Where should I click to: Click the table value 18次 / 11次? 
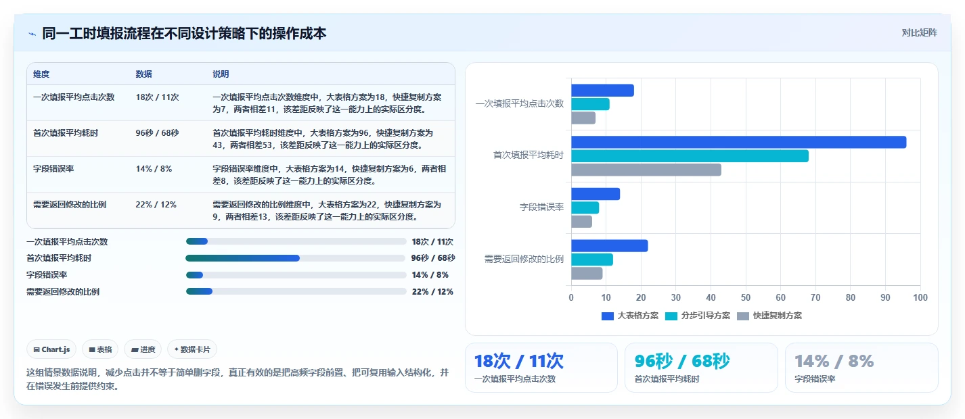click(157, 97)
